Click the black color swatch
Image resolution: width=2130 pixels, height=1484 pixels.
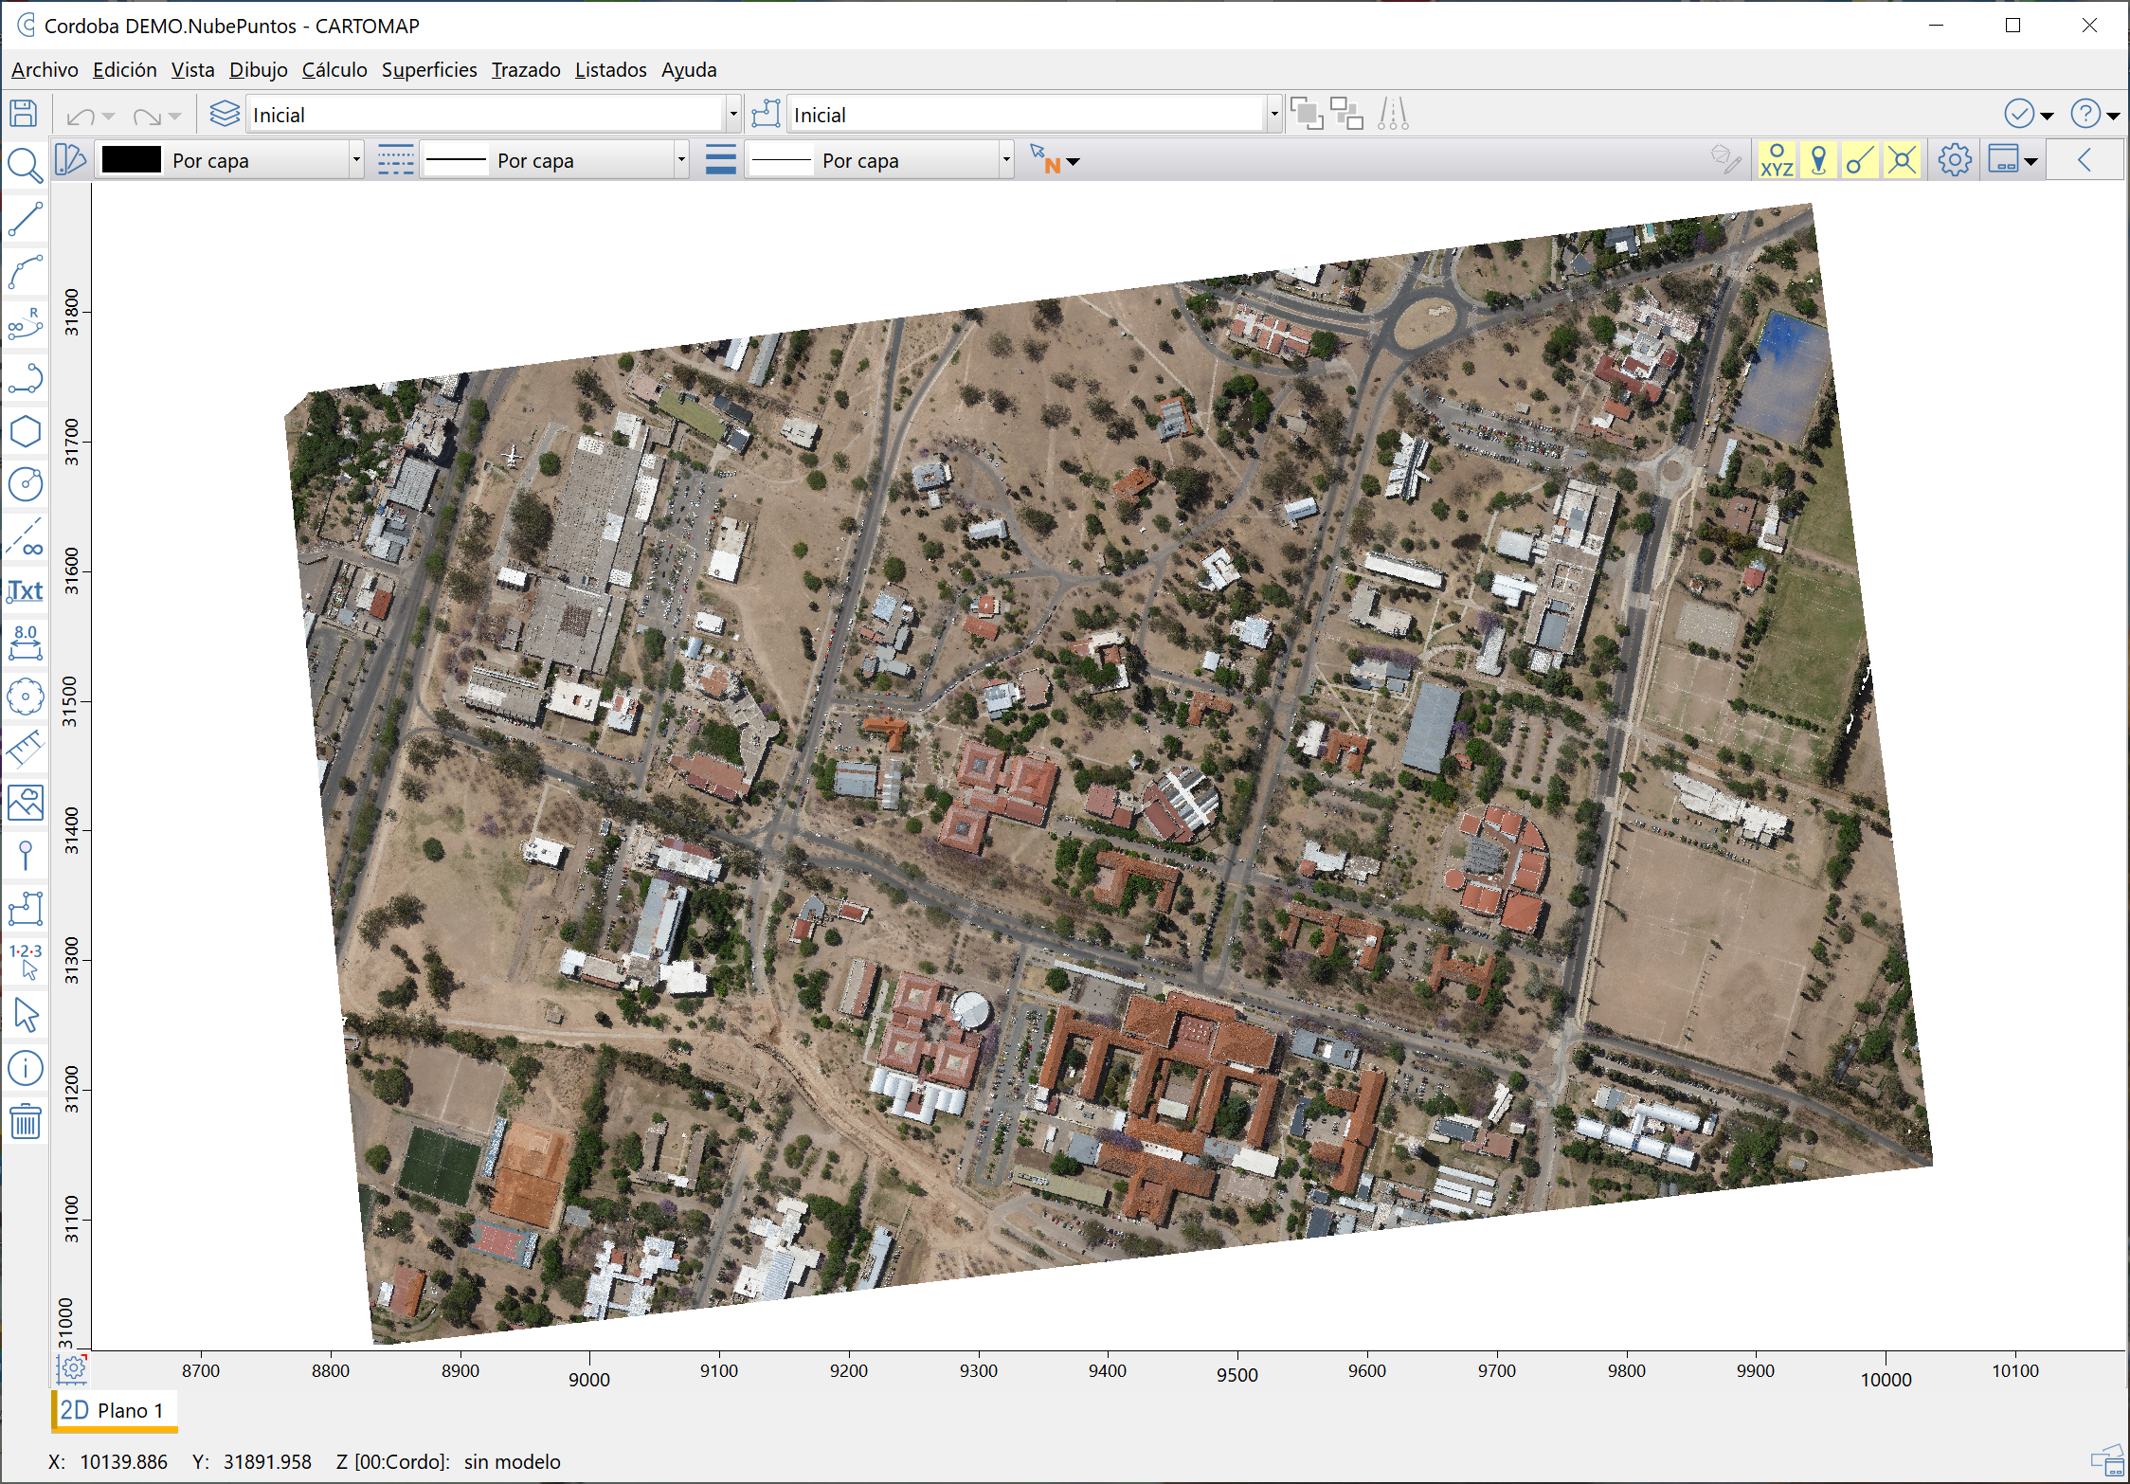pyautogui.click(x=132, y=160)
